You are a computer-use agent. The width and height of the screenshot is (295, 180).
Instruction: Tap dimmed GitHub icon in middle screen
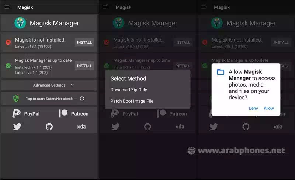coord(147,127)
